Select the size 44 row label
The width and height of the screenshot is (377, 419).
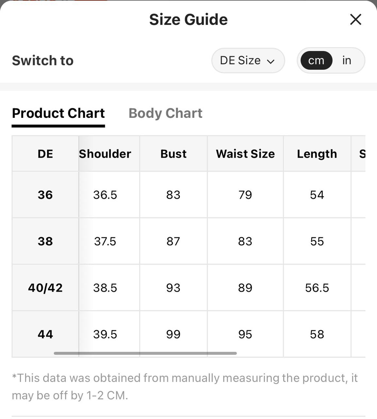point(45,334)
